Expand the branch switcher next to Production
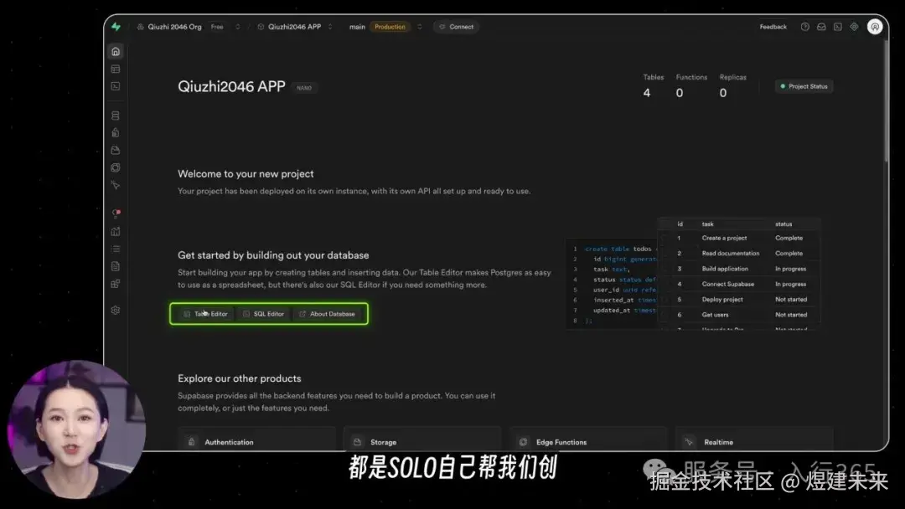905x509 pixels. [x=420, y=27]
